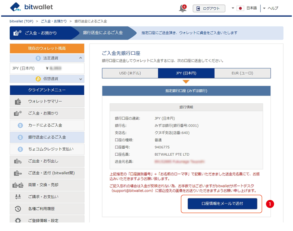Image resolution: width=293 pixels, height=231 pixels.
Task: Click the deposit icon beside sidebar ご入金・お預かり
Action: (18, 113)
